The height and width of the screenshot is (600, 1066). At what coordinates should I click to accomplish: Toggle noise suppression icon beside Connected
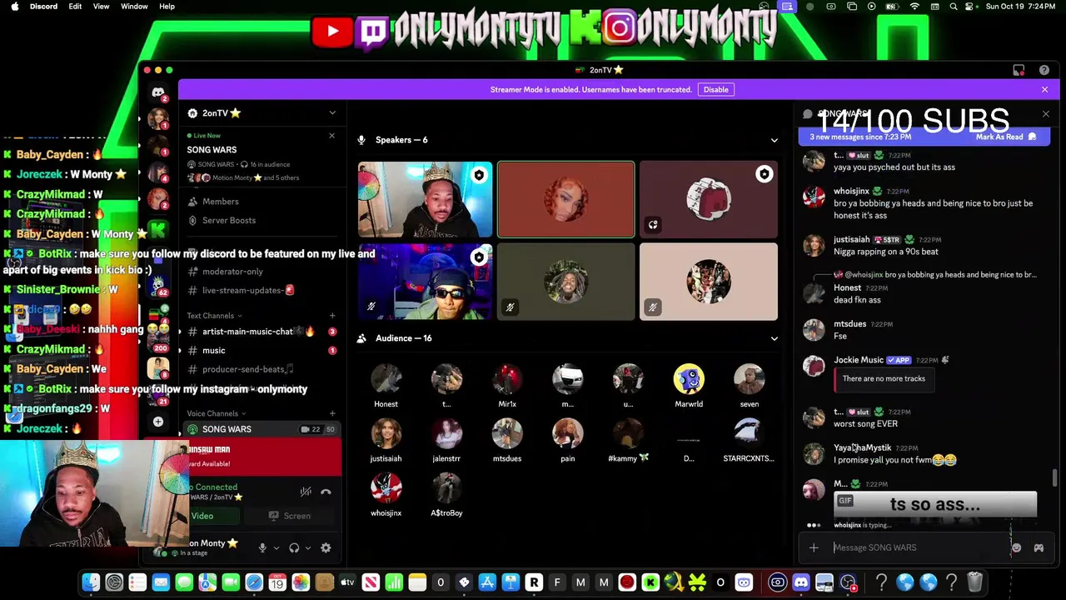tap(306, 492)
